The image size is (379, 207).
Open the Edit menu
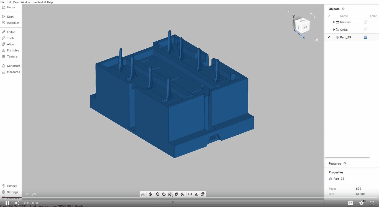(9, 2)
